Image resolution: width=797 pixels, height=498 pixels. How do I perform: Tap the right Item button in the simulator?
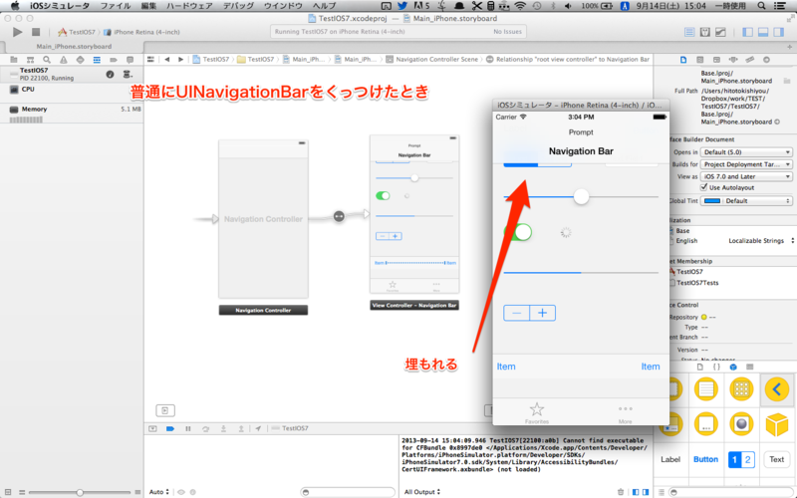(x=651, y=367)
